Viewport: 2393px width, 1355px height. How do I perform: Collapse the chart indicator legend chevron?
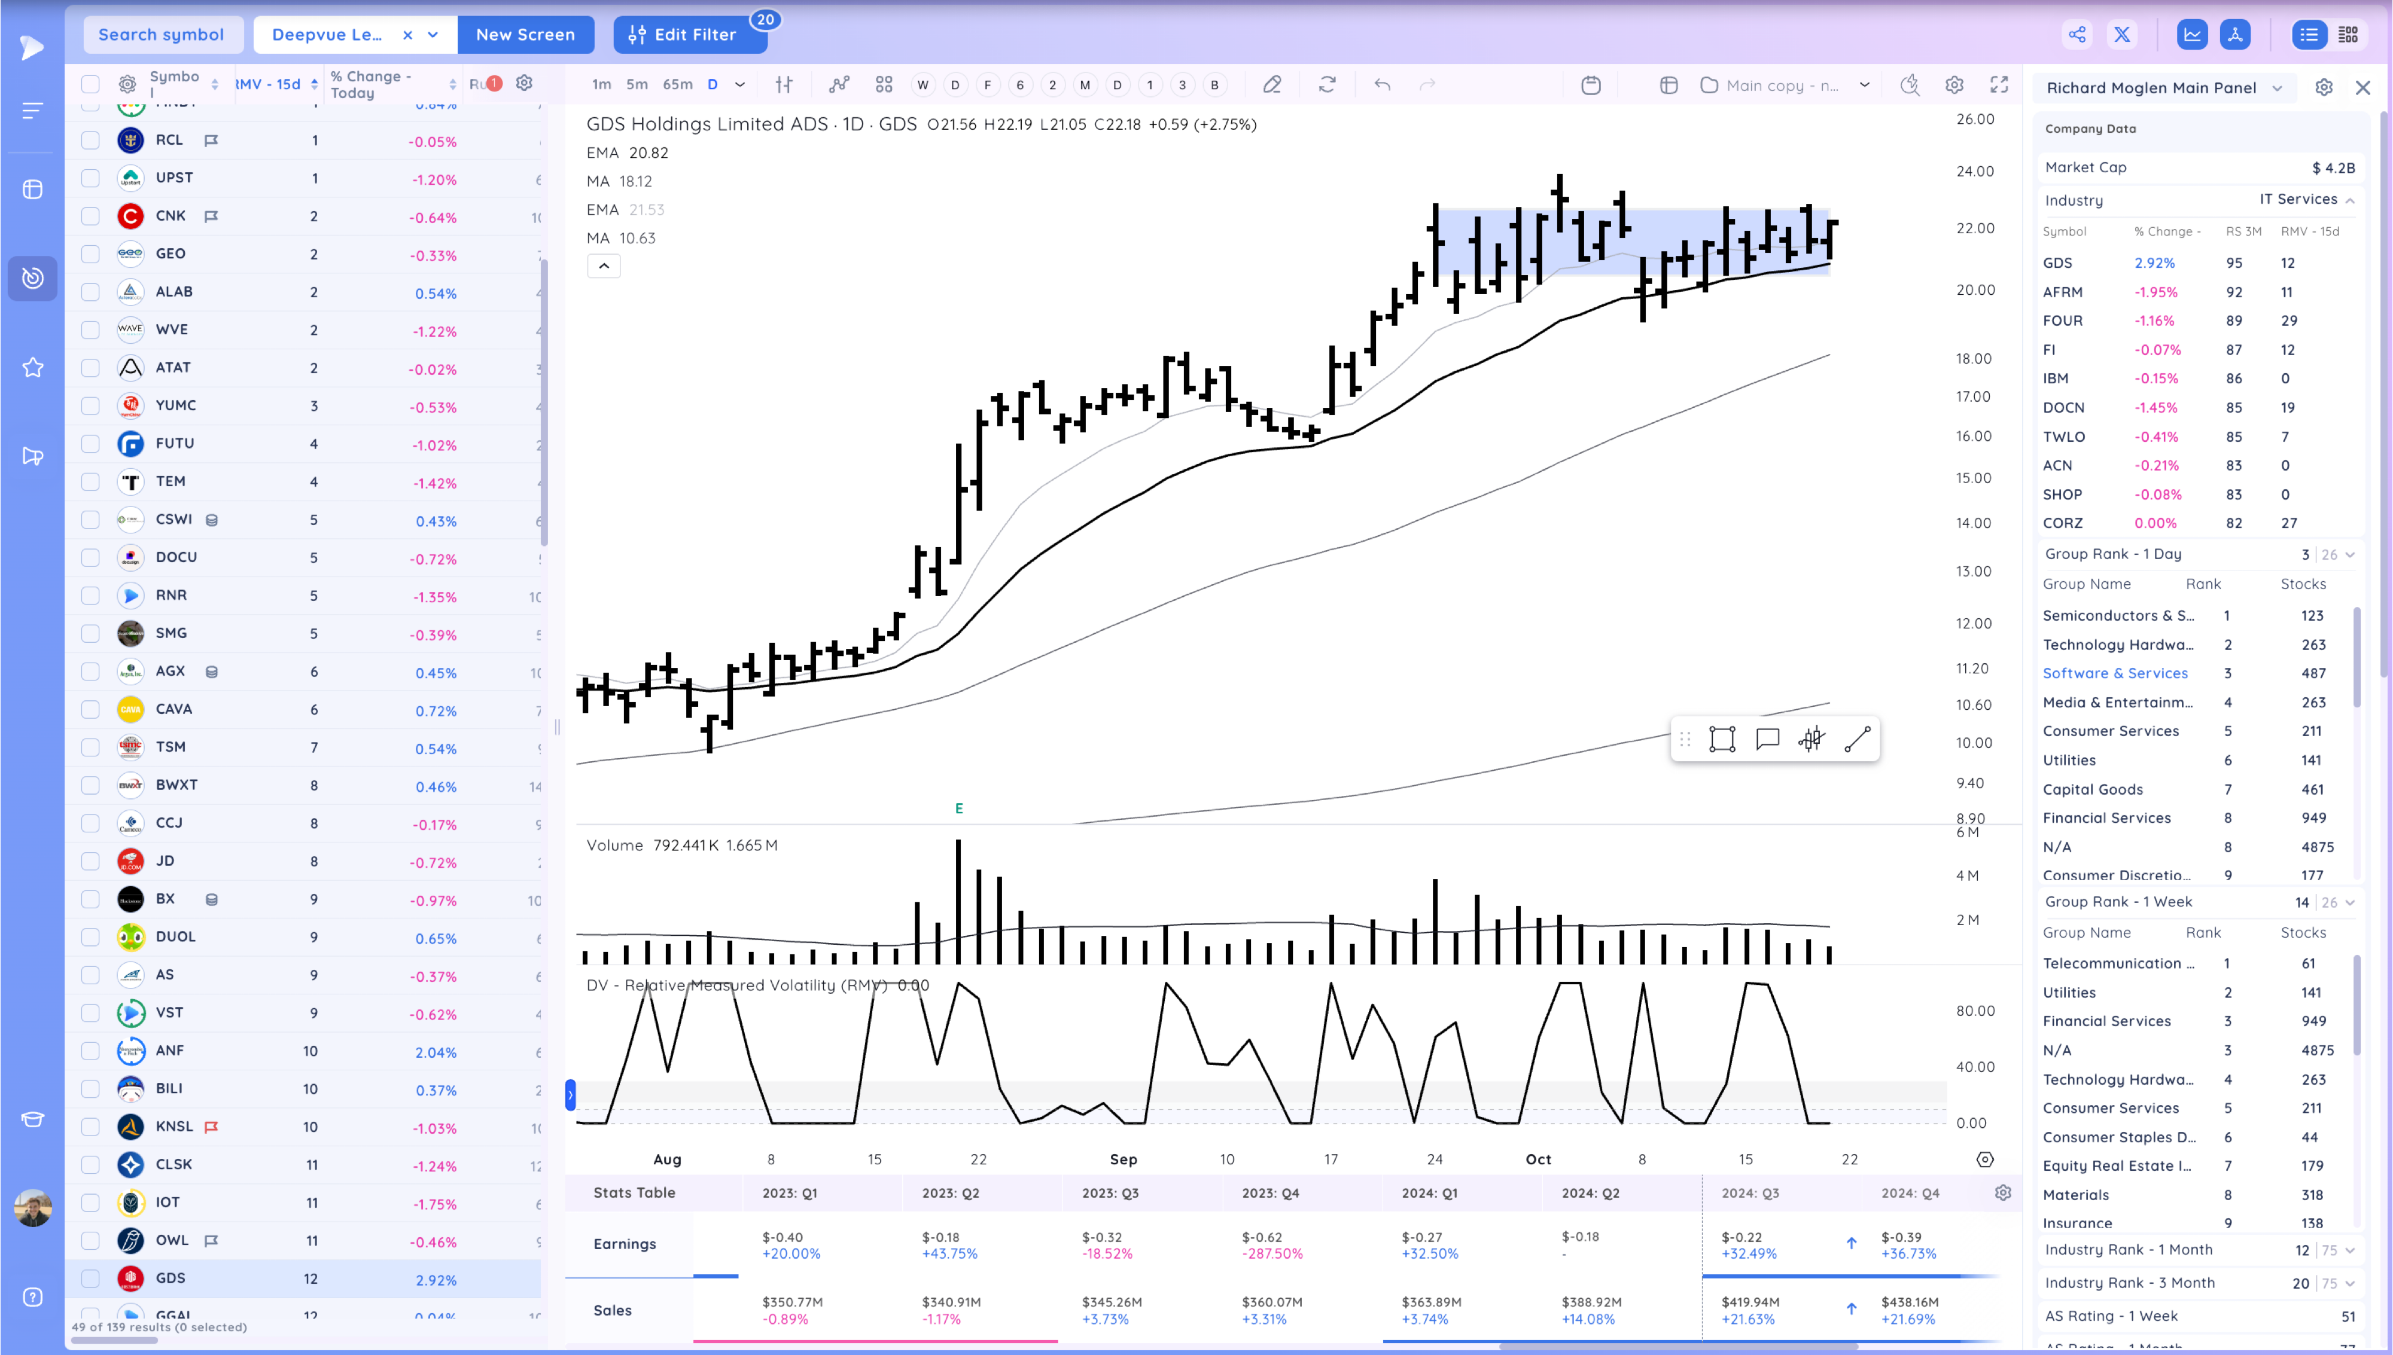click(603, 266)
